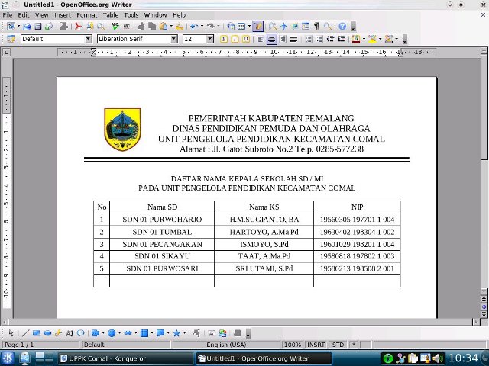Expand the New document dropdown arrow

pyautogui.click(x=18, y=27)
